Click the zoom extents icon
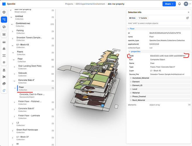The height and width of the screenshot is (146, 192). [4, 55]
